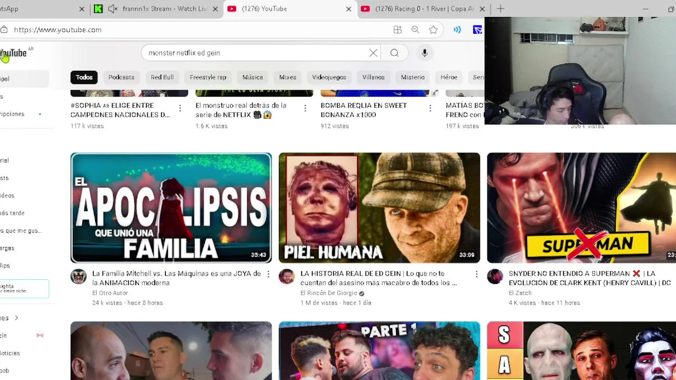Select the Misterio filter chip
The image size is (676, 380).
pos(412,77)
